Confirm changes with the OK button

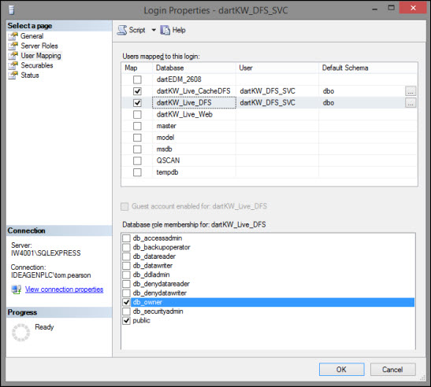click(x=342, y=370)
